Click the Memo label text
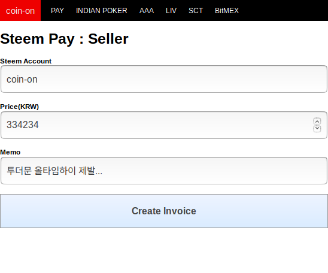Image resolution: width=328 pixels, height=273 pixels. click(x=10, y=152)
